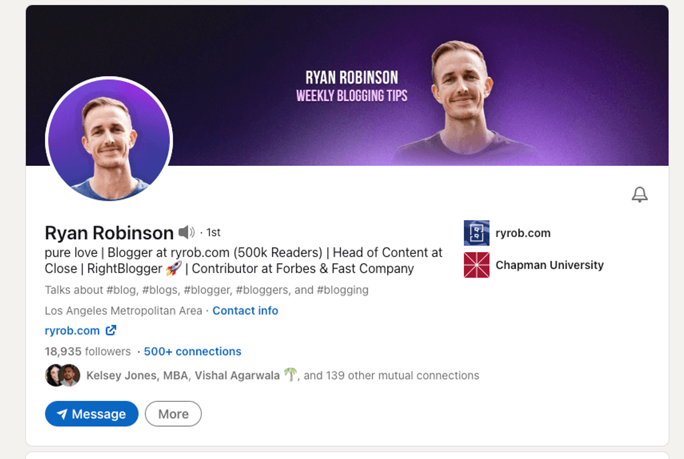The height and width of the screenshot is (459, 684).
Task: Click the Talks about #blog hashtags line
Action: [x=207, y=290]
